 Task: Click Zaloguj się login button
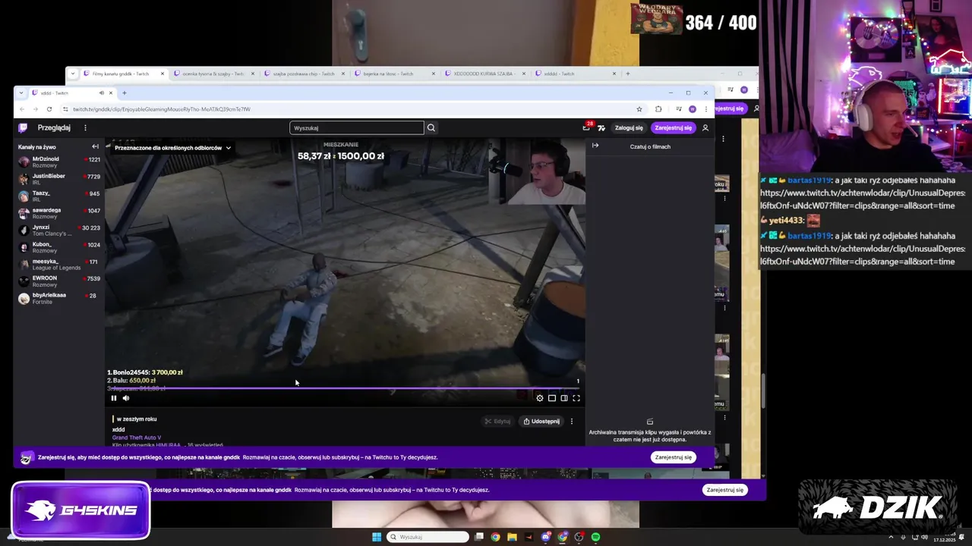click(x=629, y=128)
